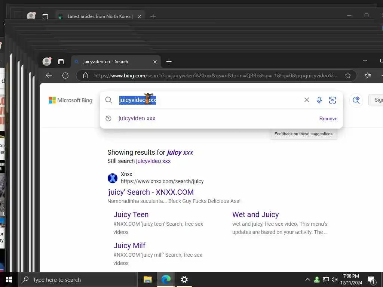Open profile icon in North Korea window
383x287 pixels.
pos(31,16)
